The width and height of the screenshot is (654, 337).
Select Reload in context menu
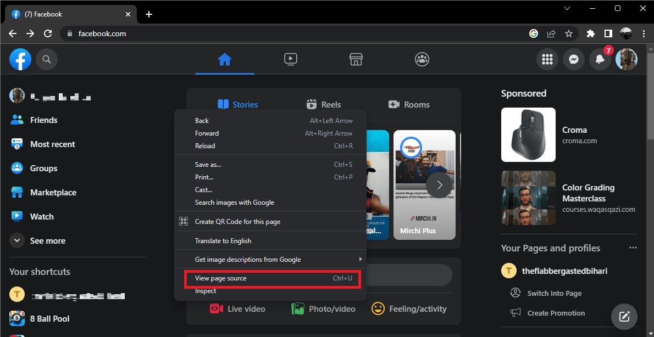(x=270, y=146)
